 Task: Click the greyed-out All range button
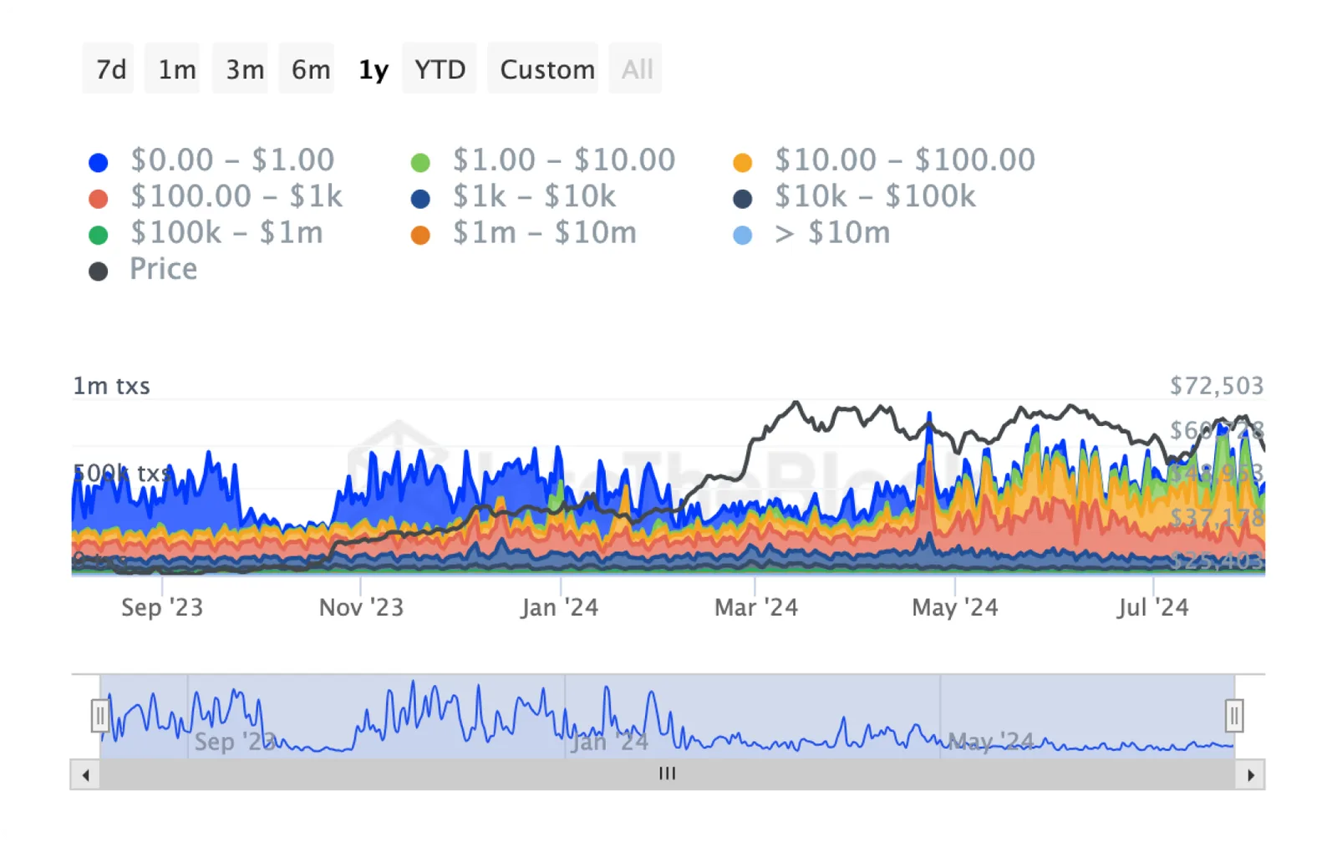click(x=636, y=68)
